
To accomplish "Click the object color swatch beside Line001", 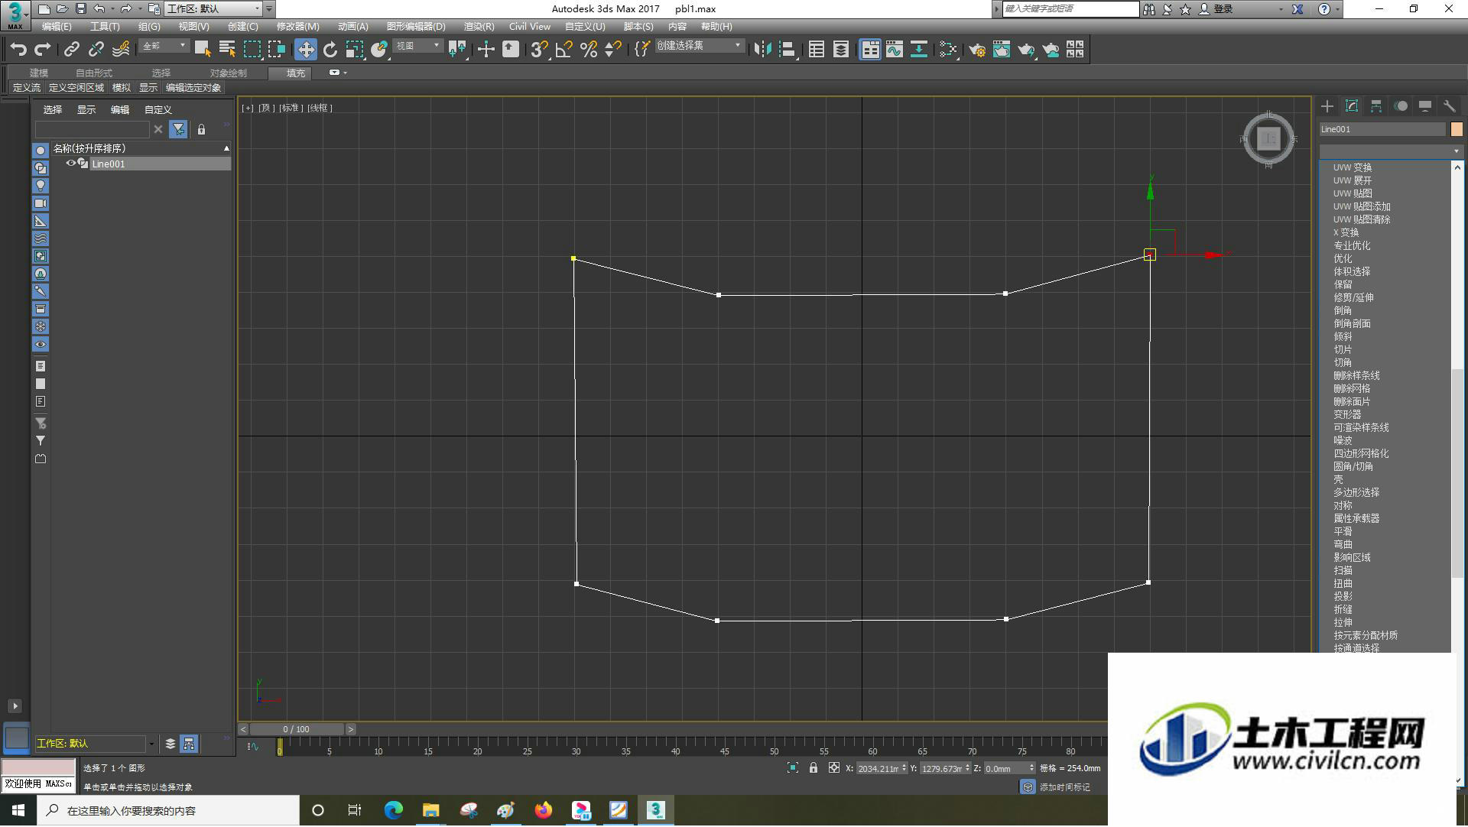I will (1457, 129).
